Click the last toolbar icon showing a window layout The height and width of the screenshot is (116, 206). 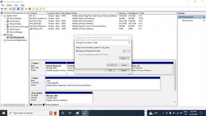click(44, 9)
